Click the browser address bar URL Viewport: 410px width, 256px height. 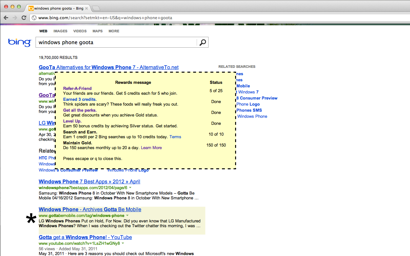coord(105,18)
